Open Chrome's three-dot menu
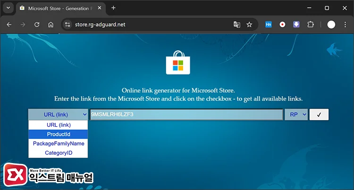This screenshot has width=354, height=190. click(x=345, y=25)
